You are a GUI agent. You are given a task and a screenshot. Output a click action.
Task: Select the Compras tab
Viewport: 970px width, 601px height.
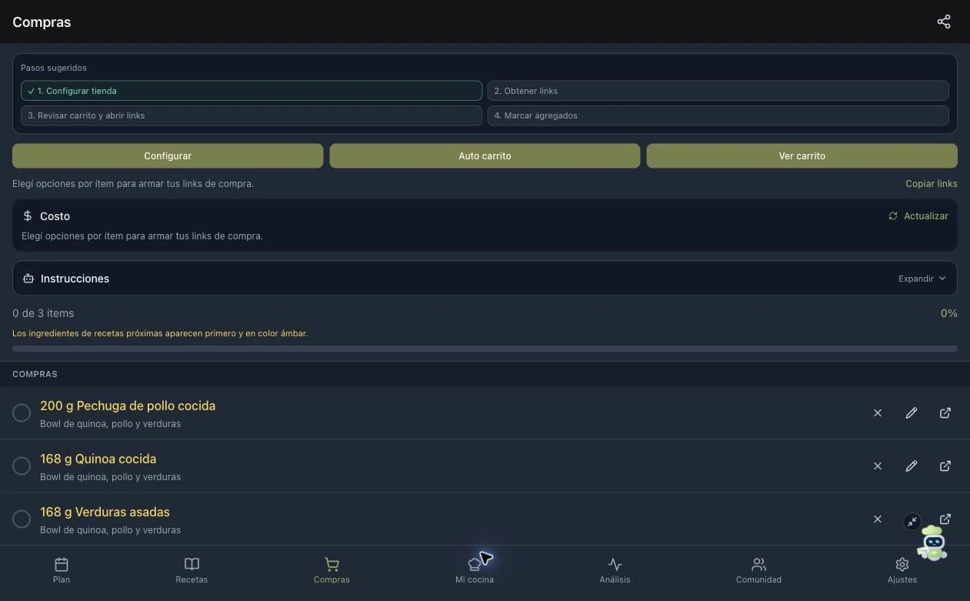click(x=332, y=570)
